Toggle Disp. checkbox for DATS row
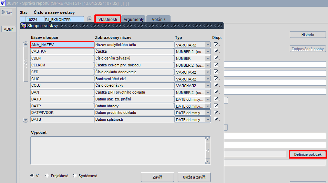This screenshot has height=183, width=328. (216, 119)
